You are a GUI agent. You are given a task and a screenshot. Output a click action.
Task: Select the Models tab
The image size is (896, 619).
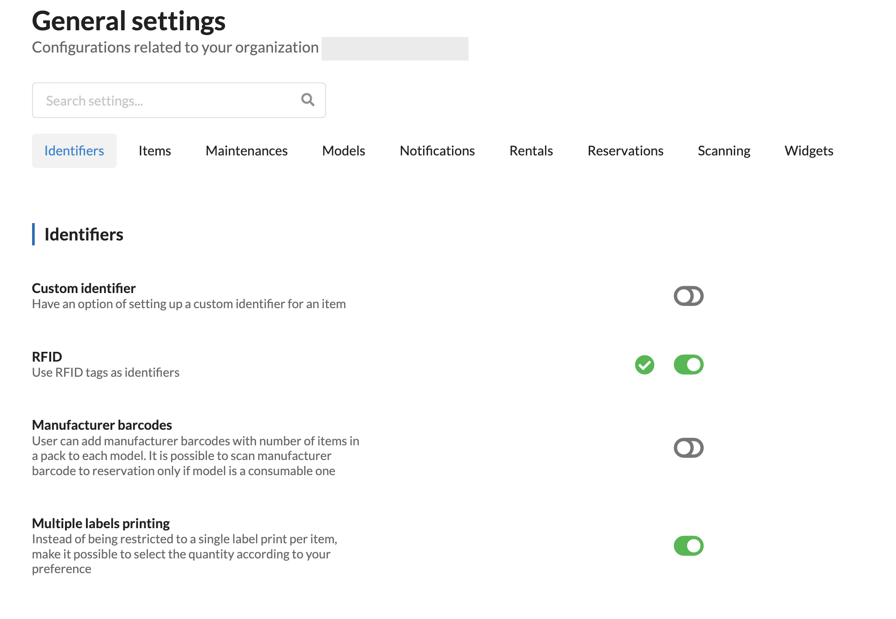click(x=344, y=151)
